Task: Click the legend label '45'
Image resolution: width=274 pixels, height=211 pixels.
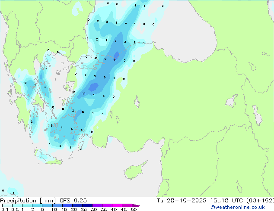Action: [x=124, y=209]
